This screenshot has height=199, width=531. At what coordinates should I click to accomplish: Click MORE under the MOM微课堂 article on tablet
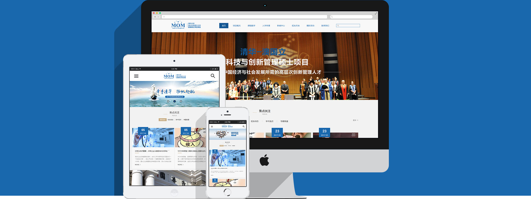coord(180,165)
